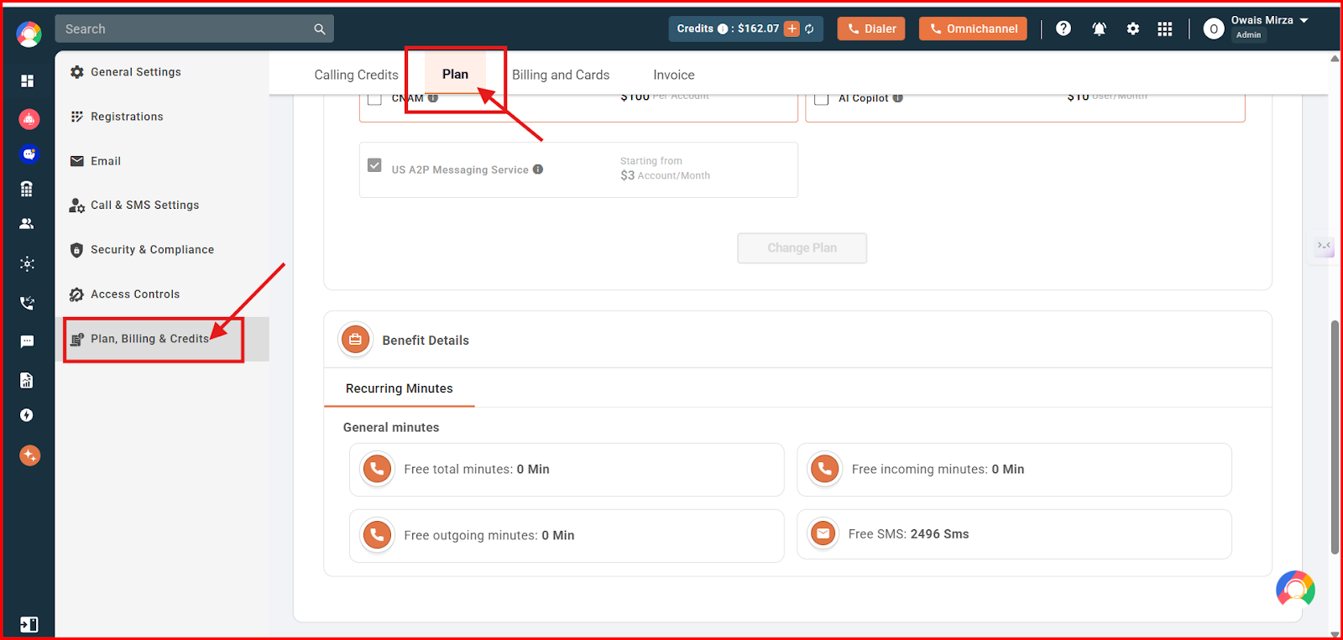Switch to the Plan tab
Screen dimensions: 1343x640
[x=455, y=74]
